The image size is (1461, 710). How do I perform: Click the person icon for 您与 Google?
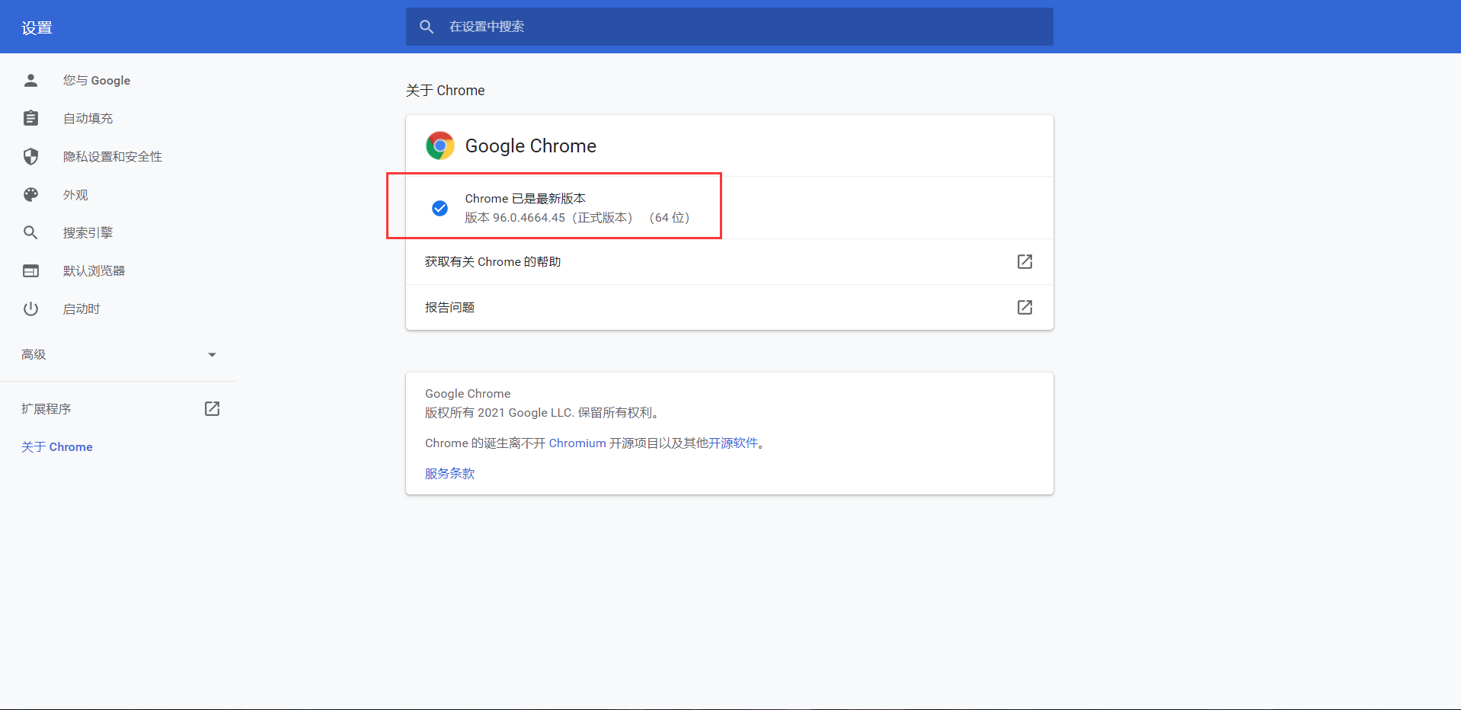[30, 80]
